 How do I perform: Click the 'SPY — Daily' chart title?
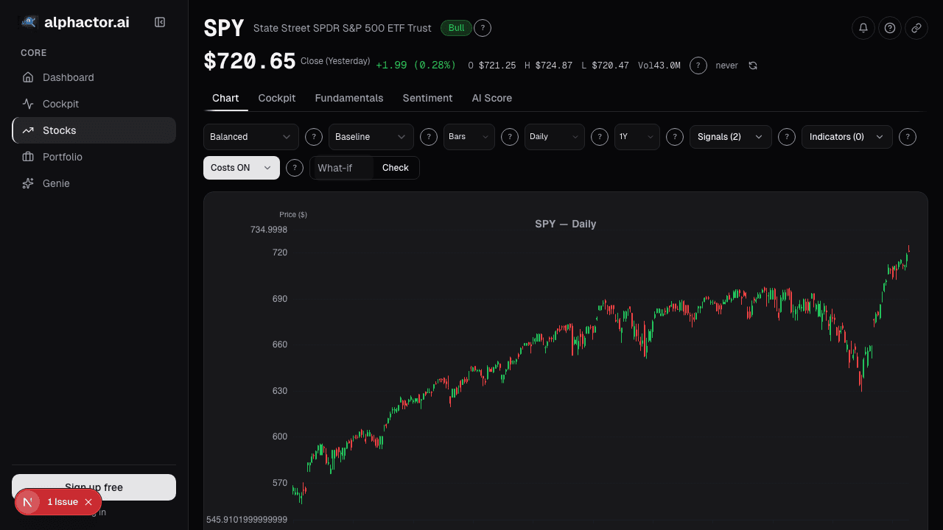[x=566, y=224]
